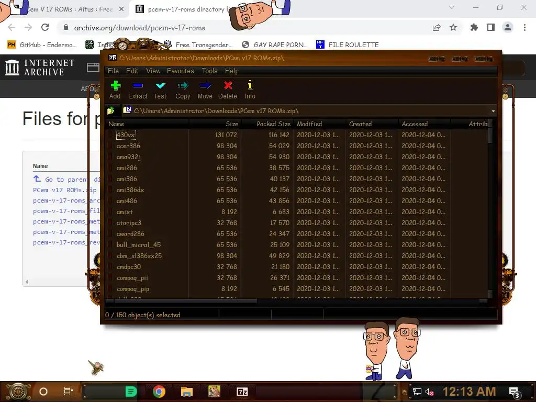Open GitHub - Enderman bookmark
536x402 pixels.
click(x=42, y=44)
